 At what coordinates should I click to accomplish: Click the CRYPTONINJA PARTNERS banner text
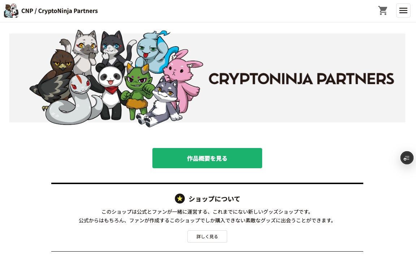[301, 79]
